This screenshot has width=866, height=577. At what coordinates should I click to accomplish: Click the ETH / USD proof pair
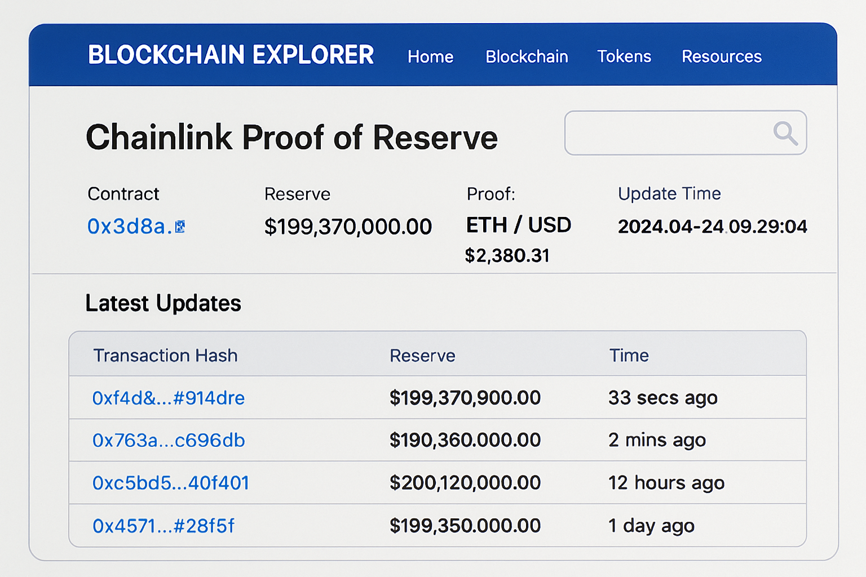[518, 225]
